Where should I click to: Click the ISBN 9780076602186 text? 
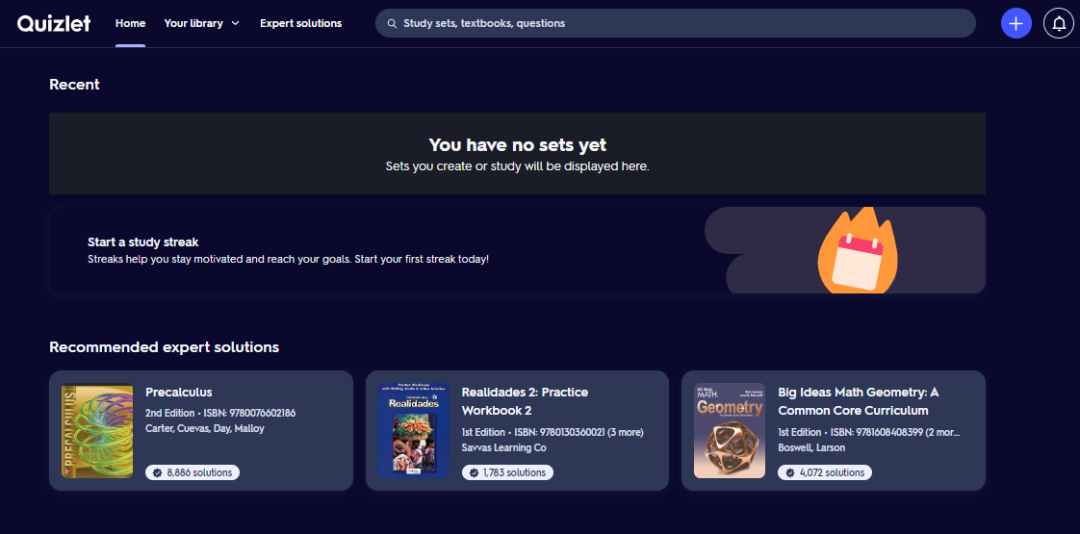tap(250, 413)
